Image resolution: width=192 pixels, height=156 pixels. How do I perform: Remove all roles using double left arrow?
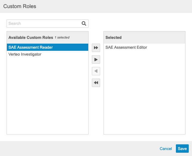click(x=96, y=83)
